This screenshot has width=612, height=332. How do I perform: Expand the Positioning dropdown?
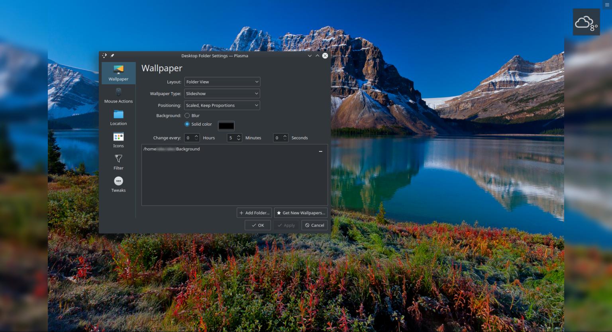(222, 105)
